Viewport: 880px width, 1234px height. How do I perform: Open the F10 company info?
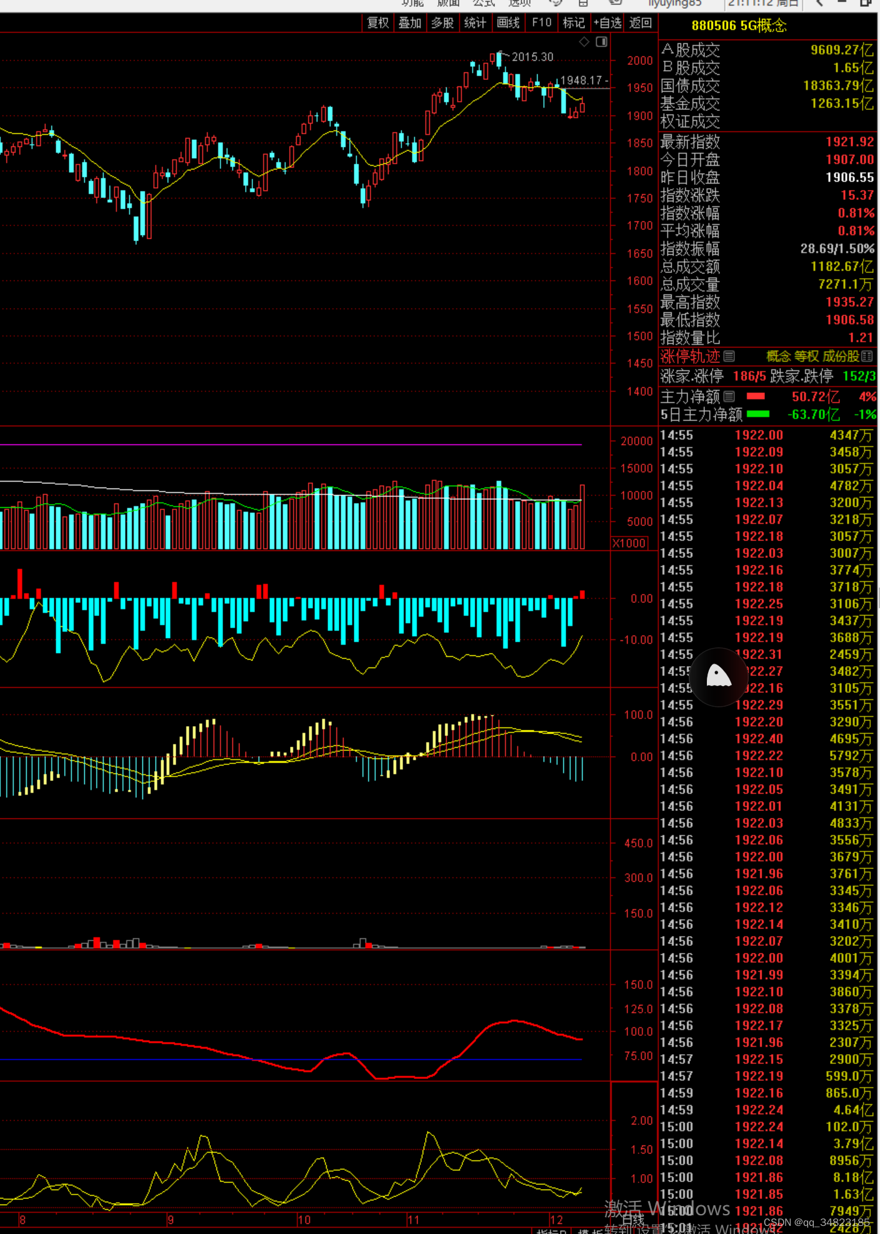541,23
